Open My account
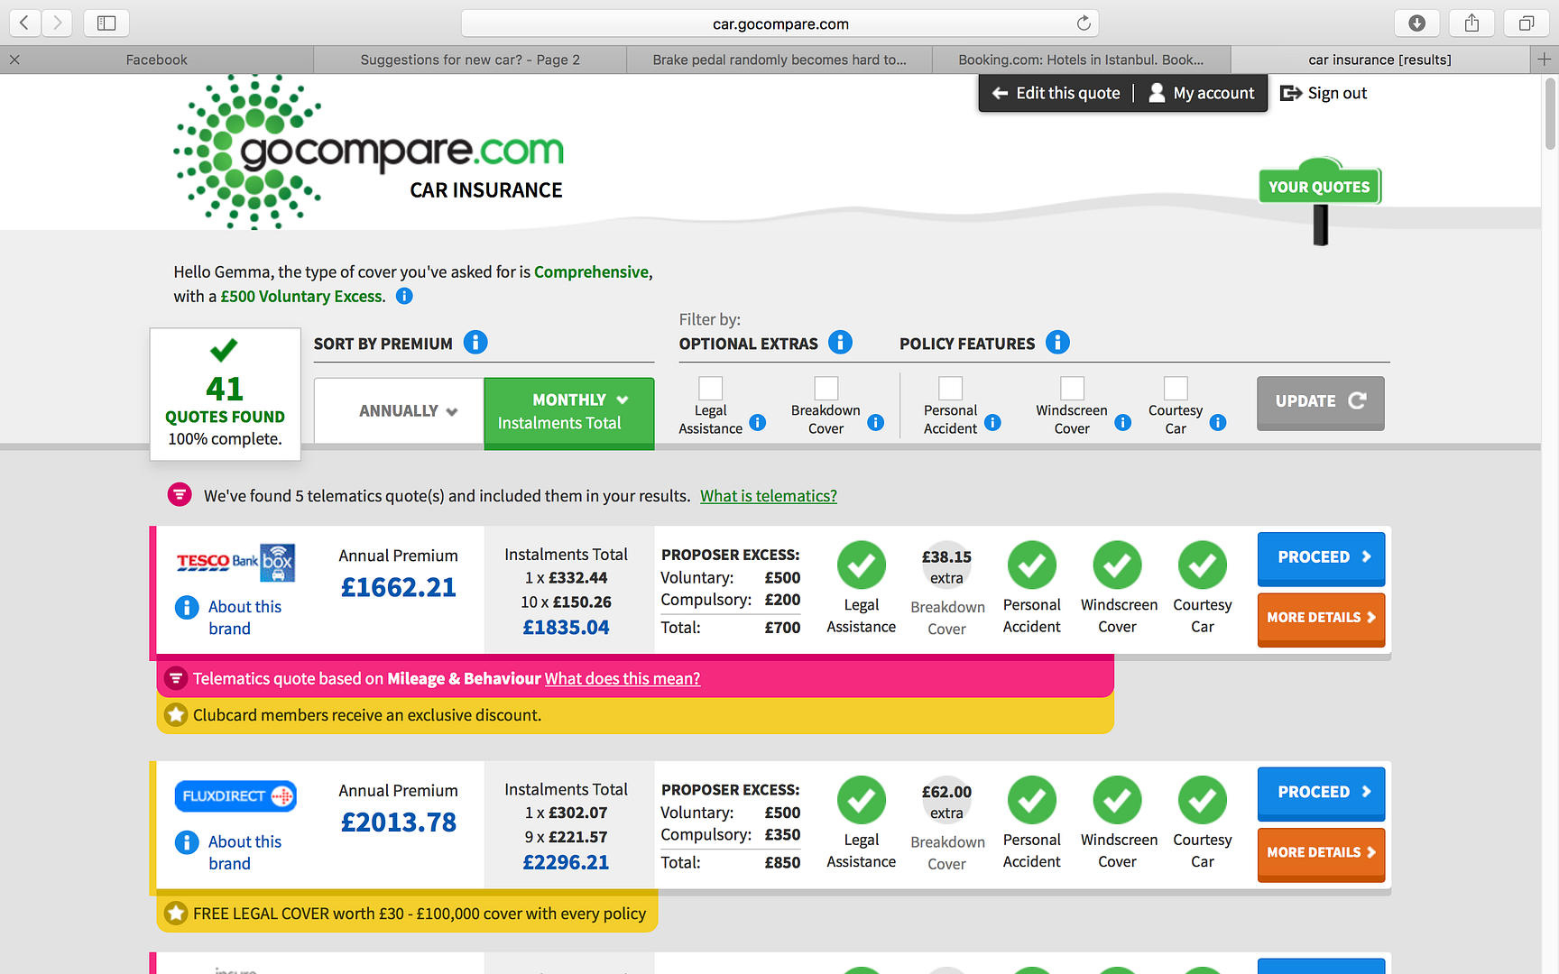Viewport: 1559px width, 974px height. [1201, 93]
